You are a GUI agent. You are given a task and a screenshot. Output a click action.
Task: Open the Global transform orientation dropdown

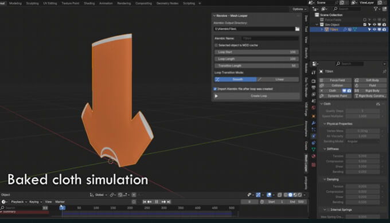coord(99,195)
